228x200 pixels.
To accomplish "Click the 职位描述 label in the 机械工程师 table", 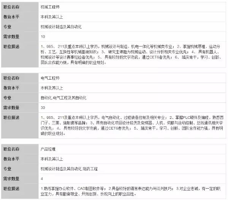I will pyautogui.click(x=11, y=46).
